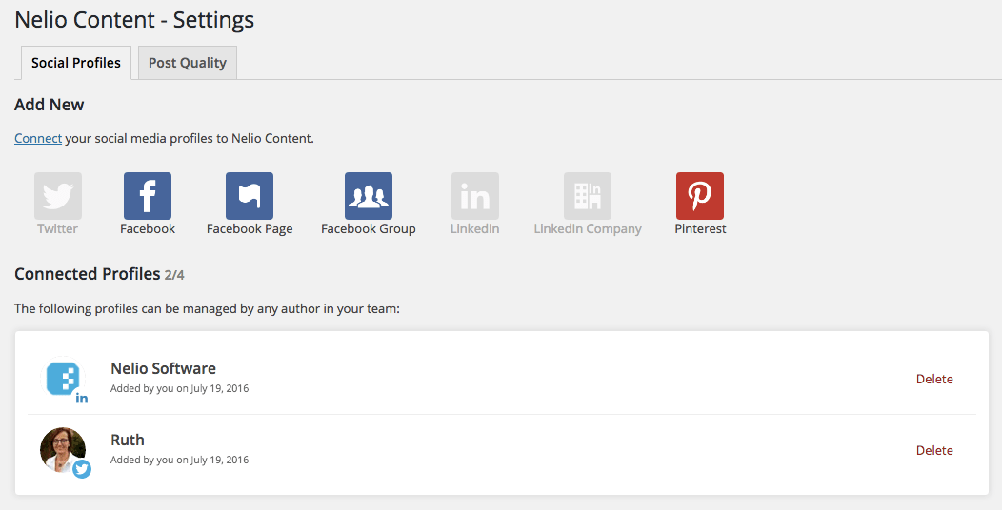Click the Nelio Software profile logo
Image resolution: width=1002 pixels, height=510 pixels.
[x=62, y=378]
